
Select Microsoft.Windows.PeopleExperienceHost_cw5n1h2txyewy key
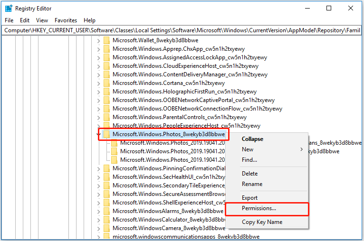[x=186, y=126]
